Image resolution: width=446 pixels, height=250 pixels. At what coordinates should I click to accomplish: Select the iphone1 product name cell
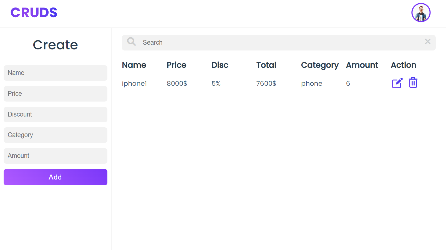point(134,84)
